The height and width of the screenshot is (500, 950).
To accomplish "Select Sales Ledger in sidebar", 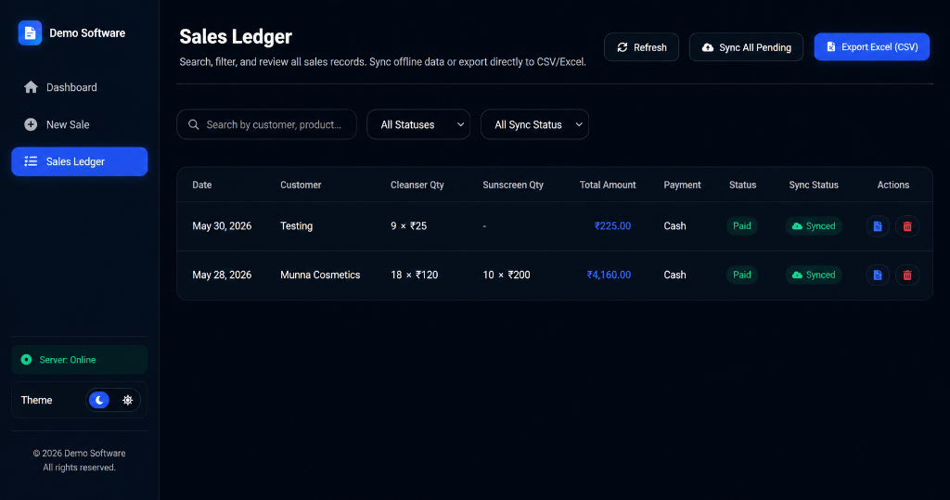I will coord(80,161).
